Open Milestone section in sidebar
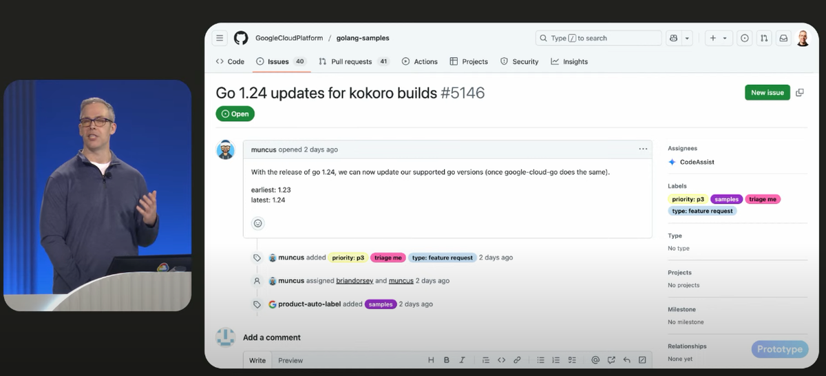 pos(681,309)
